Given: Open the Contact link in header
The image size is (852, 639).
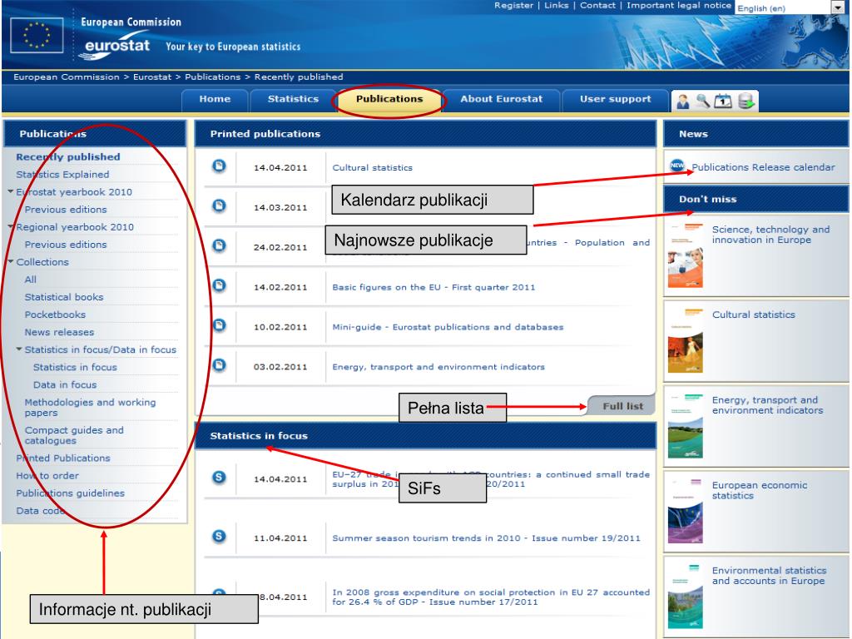Looking at the screenshot, I should [x=597, y=6].
